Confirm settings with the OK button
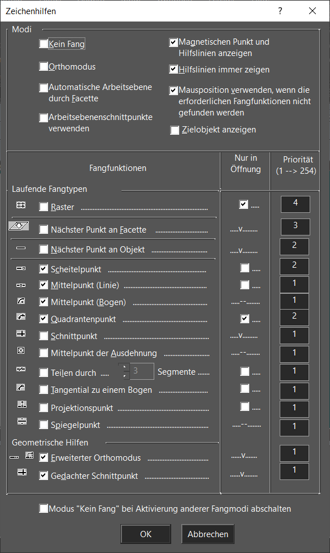 146,534
